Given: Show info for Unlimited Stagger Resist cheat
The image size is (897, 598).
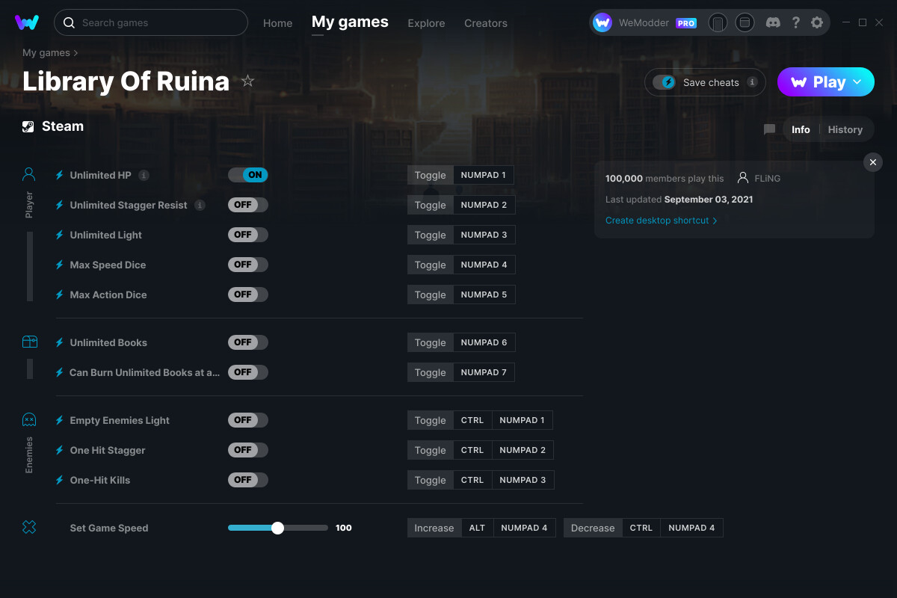Looking at the screenshot, I should point(200,205).
